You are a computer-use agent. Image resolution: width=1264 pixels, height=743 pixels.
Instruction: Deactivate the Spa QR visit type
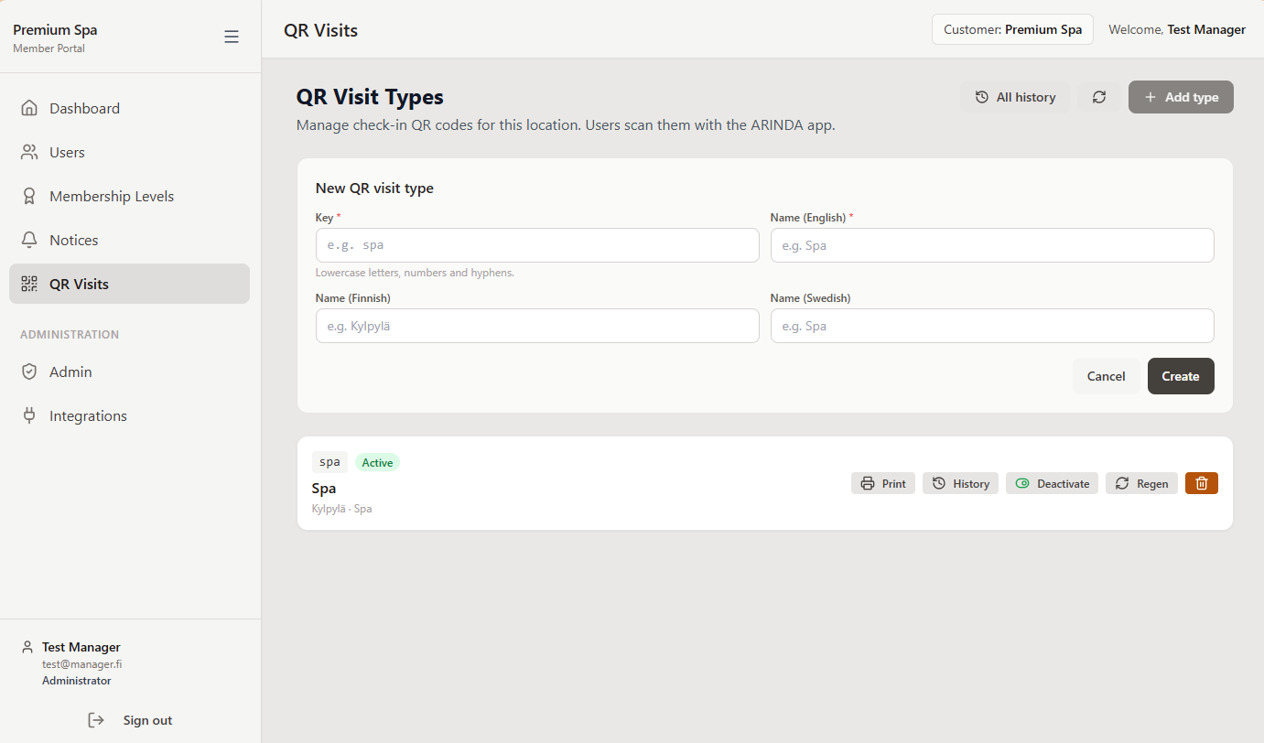pos(1052,483)
